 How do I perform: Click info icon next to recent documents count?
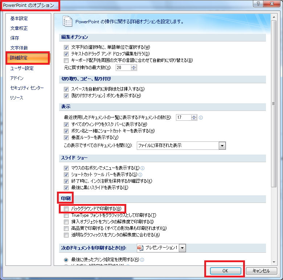coord(201,118)
